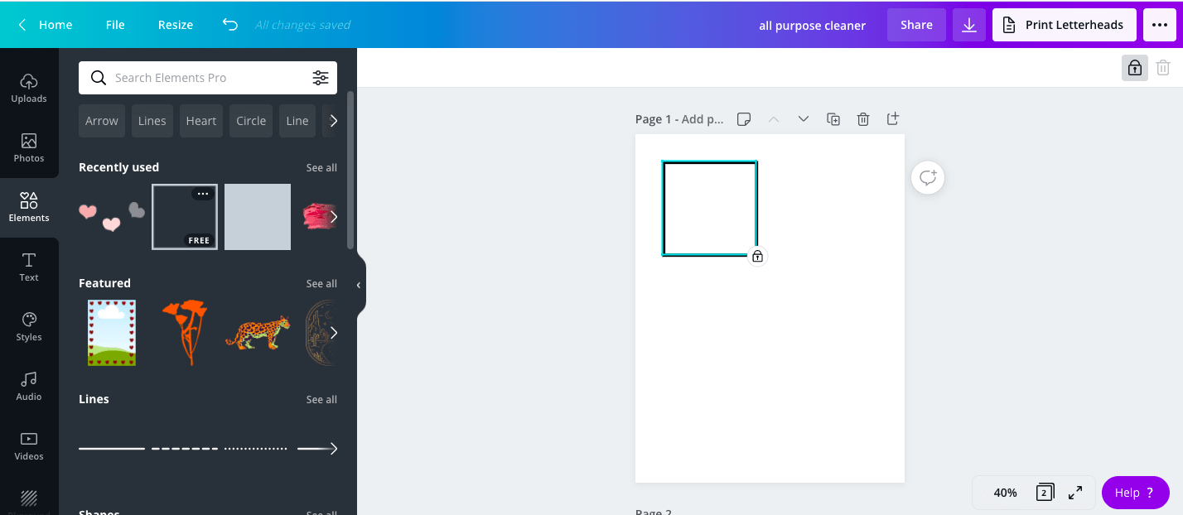
Task: Unlock element via lock badge on square
Action: (x=757, y=257)
